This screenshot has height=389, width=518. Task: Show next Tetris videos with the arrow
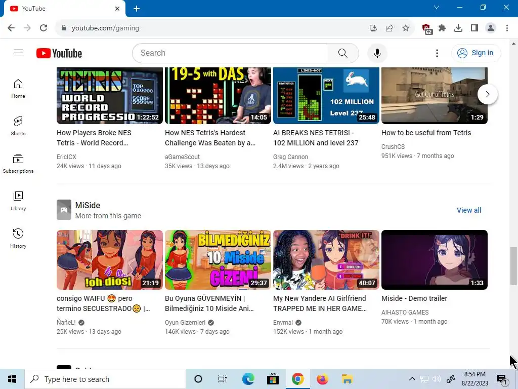pyautogui.click(x=487, y=94)
